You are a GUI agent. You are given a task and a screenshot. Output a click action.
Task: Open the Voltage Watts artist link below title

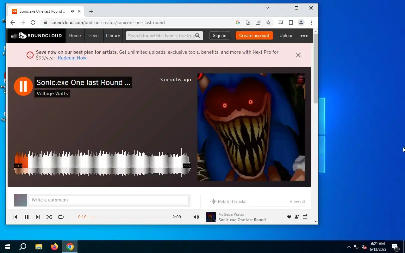tap(52, 94)
